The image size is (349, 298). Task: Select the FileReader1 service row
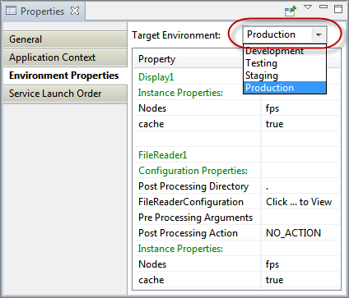point(236,155)
